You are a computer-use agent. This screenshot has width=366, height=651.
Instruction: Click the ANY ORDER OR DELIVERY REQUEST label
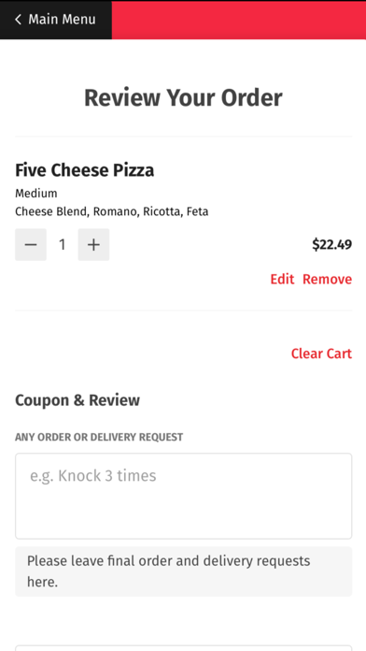99,437
